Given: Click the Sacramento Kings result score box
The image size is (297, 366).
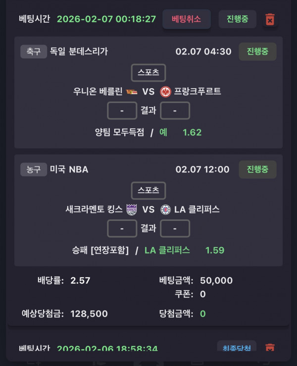Looking at the screenshot, I should click(122, 228).
